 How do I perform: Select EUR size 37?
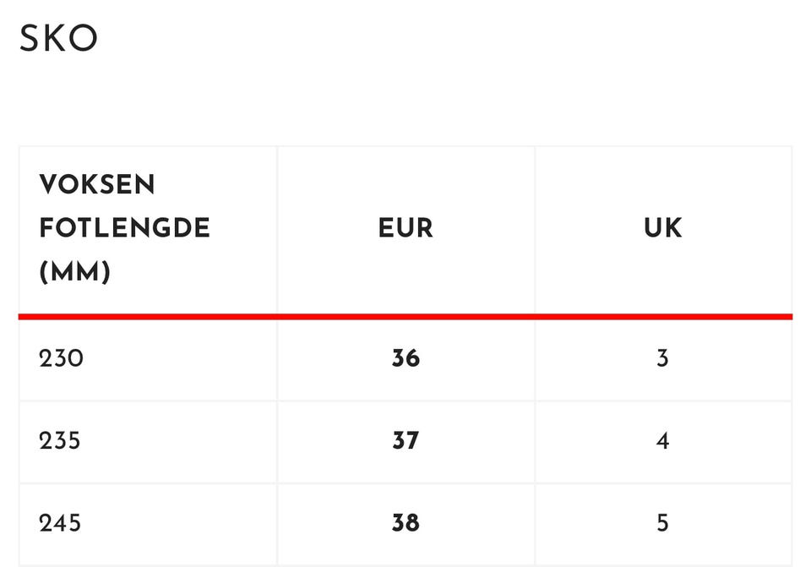click(405, 440)
